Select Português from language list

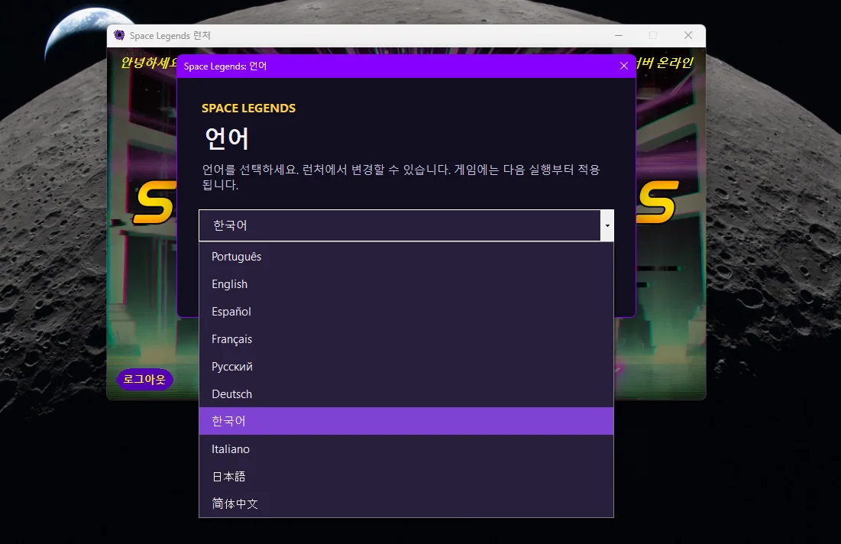406,257
